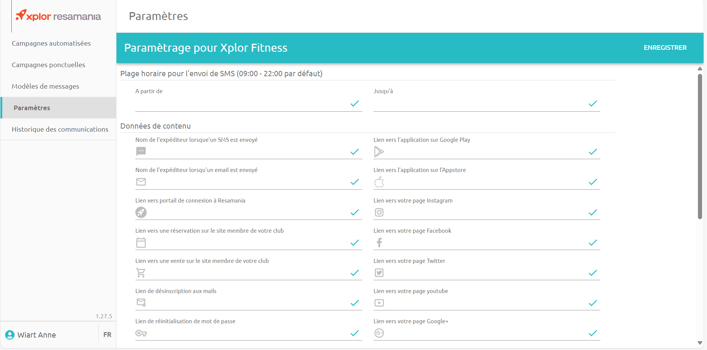Click Appstore link input field
The image size is (707, 350).
pyautogui.click(x=486, y=182)
